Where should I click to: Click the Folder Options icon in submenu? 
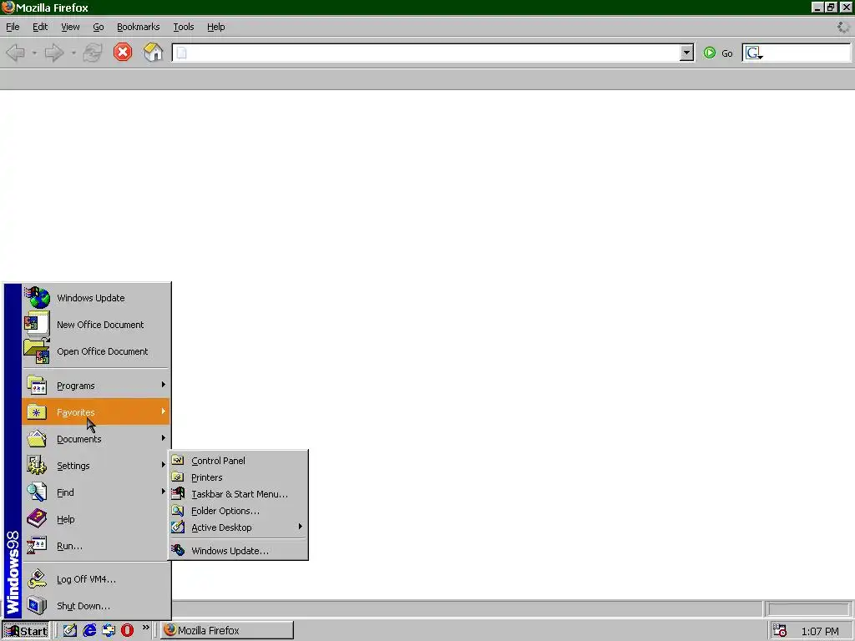pyautogui.click(x=178, y=511)
